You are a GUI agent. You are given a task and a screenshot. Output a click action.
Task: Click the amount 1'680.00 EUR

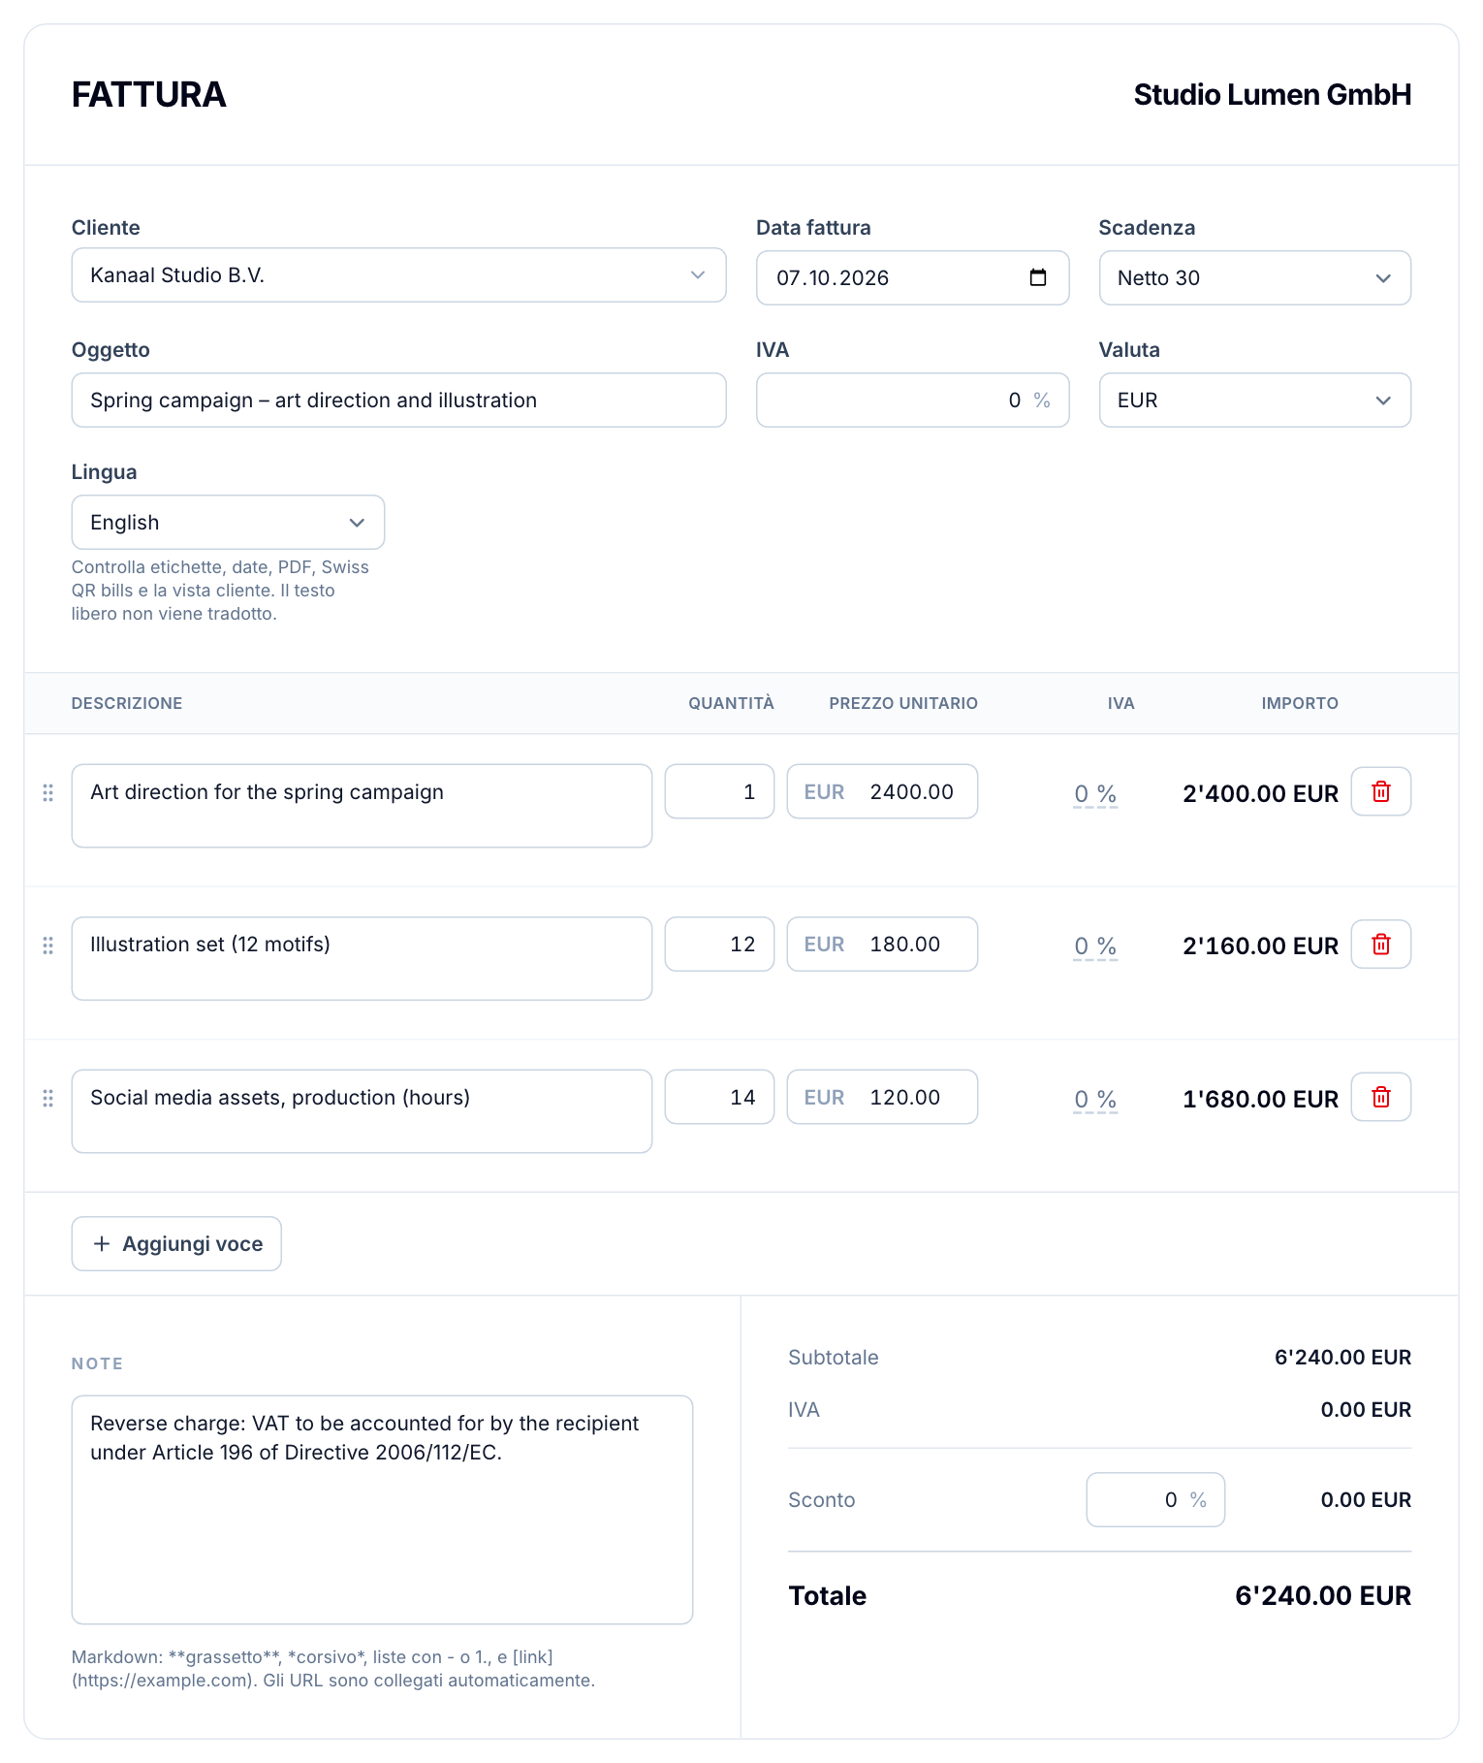click(1260, 1100)
